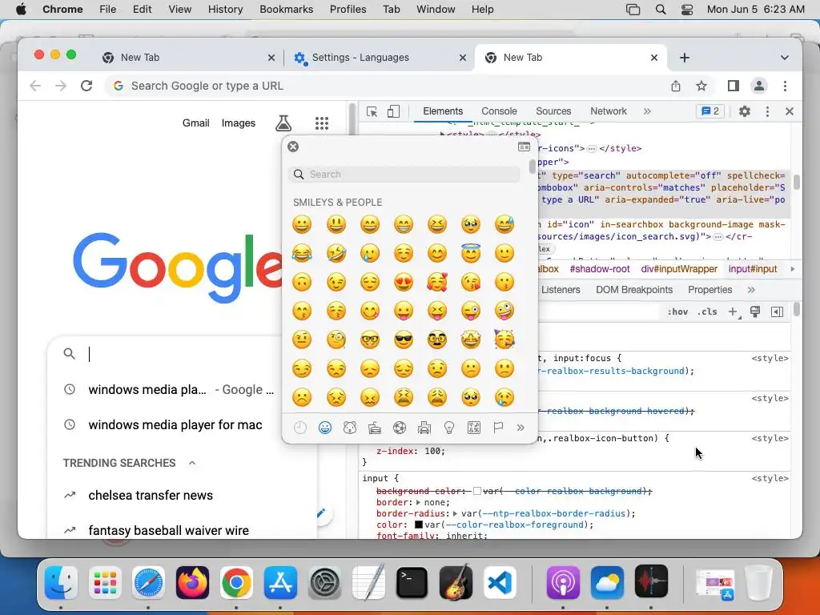Bookmark this tab with the star icon
The height and width of the screenshot is (615, 820).
click(701, 86)
